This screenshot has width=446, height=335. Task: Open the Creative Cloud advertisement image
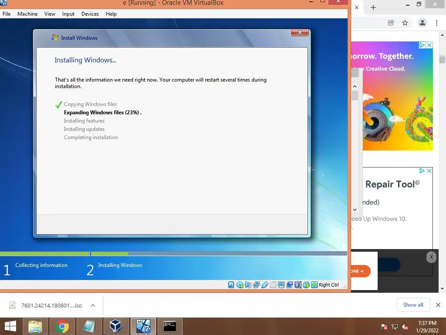[x=392, y=96]
